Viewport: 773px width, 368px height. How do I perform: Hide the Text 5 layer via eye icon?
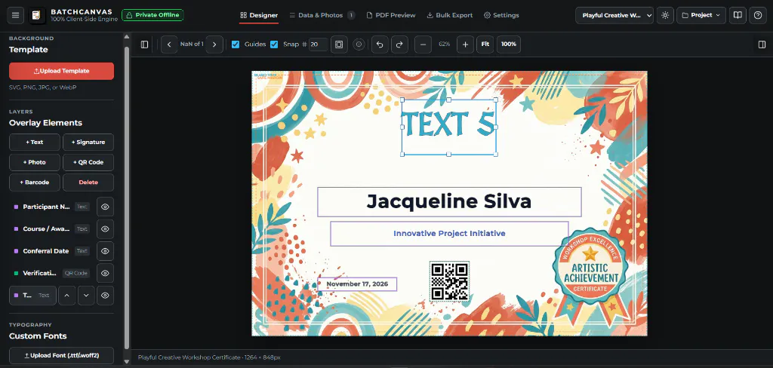click(105, 296)
